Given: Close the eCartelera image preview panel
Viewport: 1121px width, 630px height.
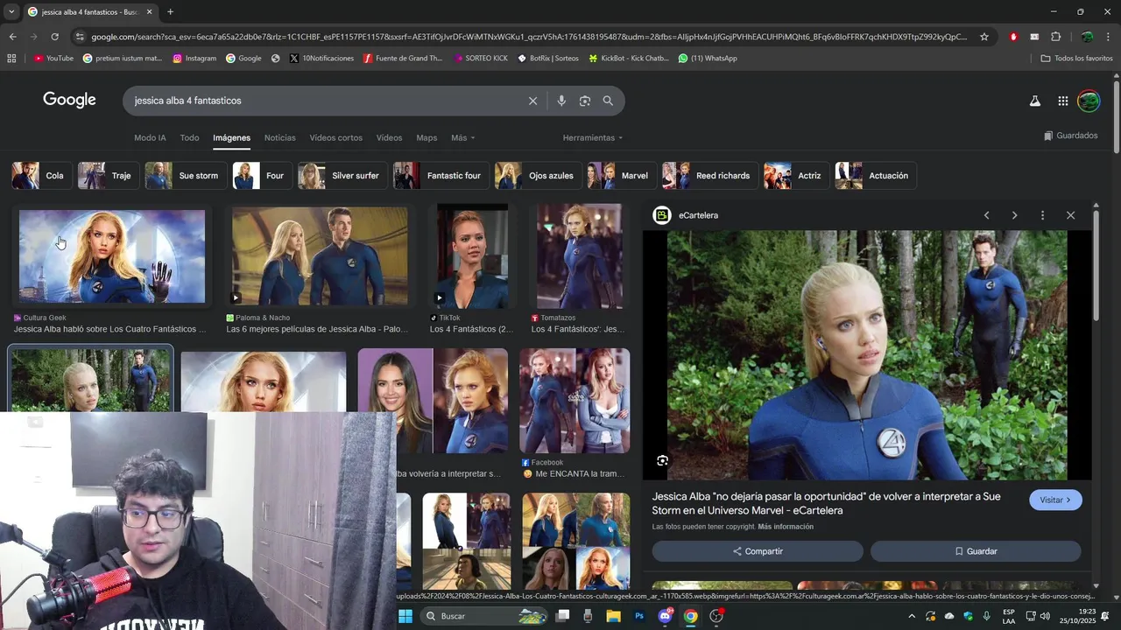Looking at the screenshot, I should 1070,215.
